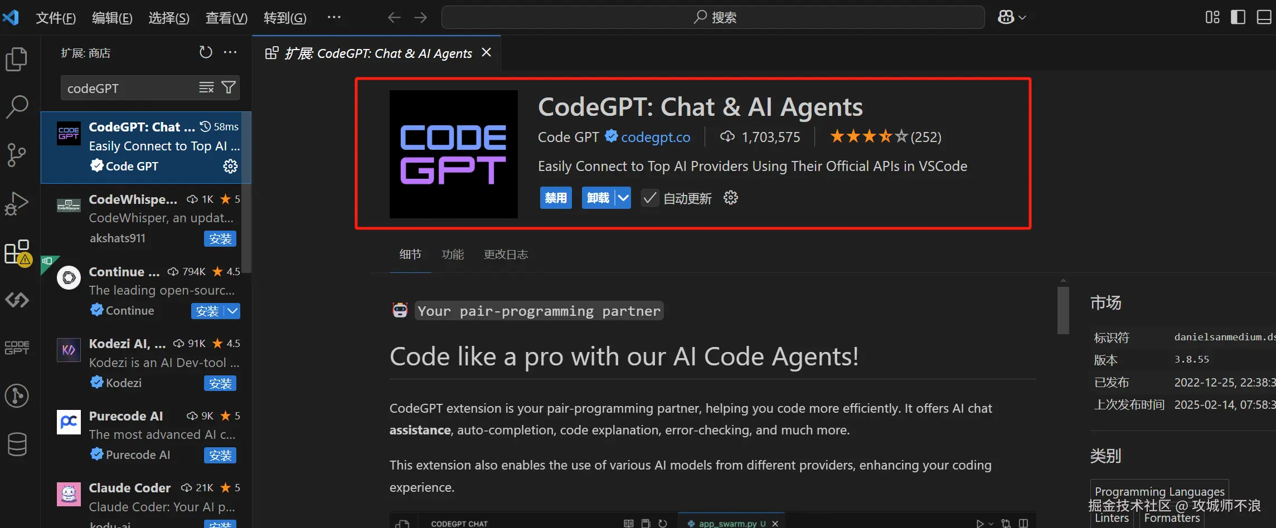This screenshot has width=1276, height=528.
Task: Open the Source Control view
Action: coord(17,155)
